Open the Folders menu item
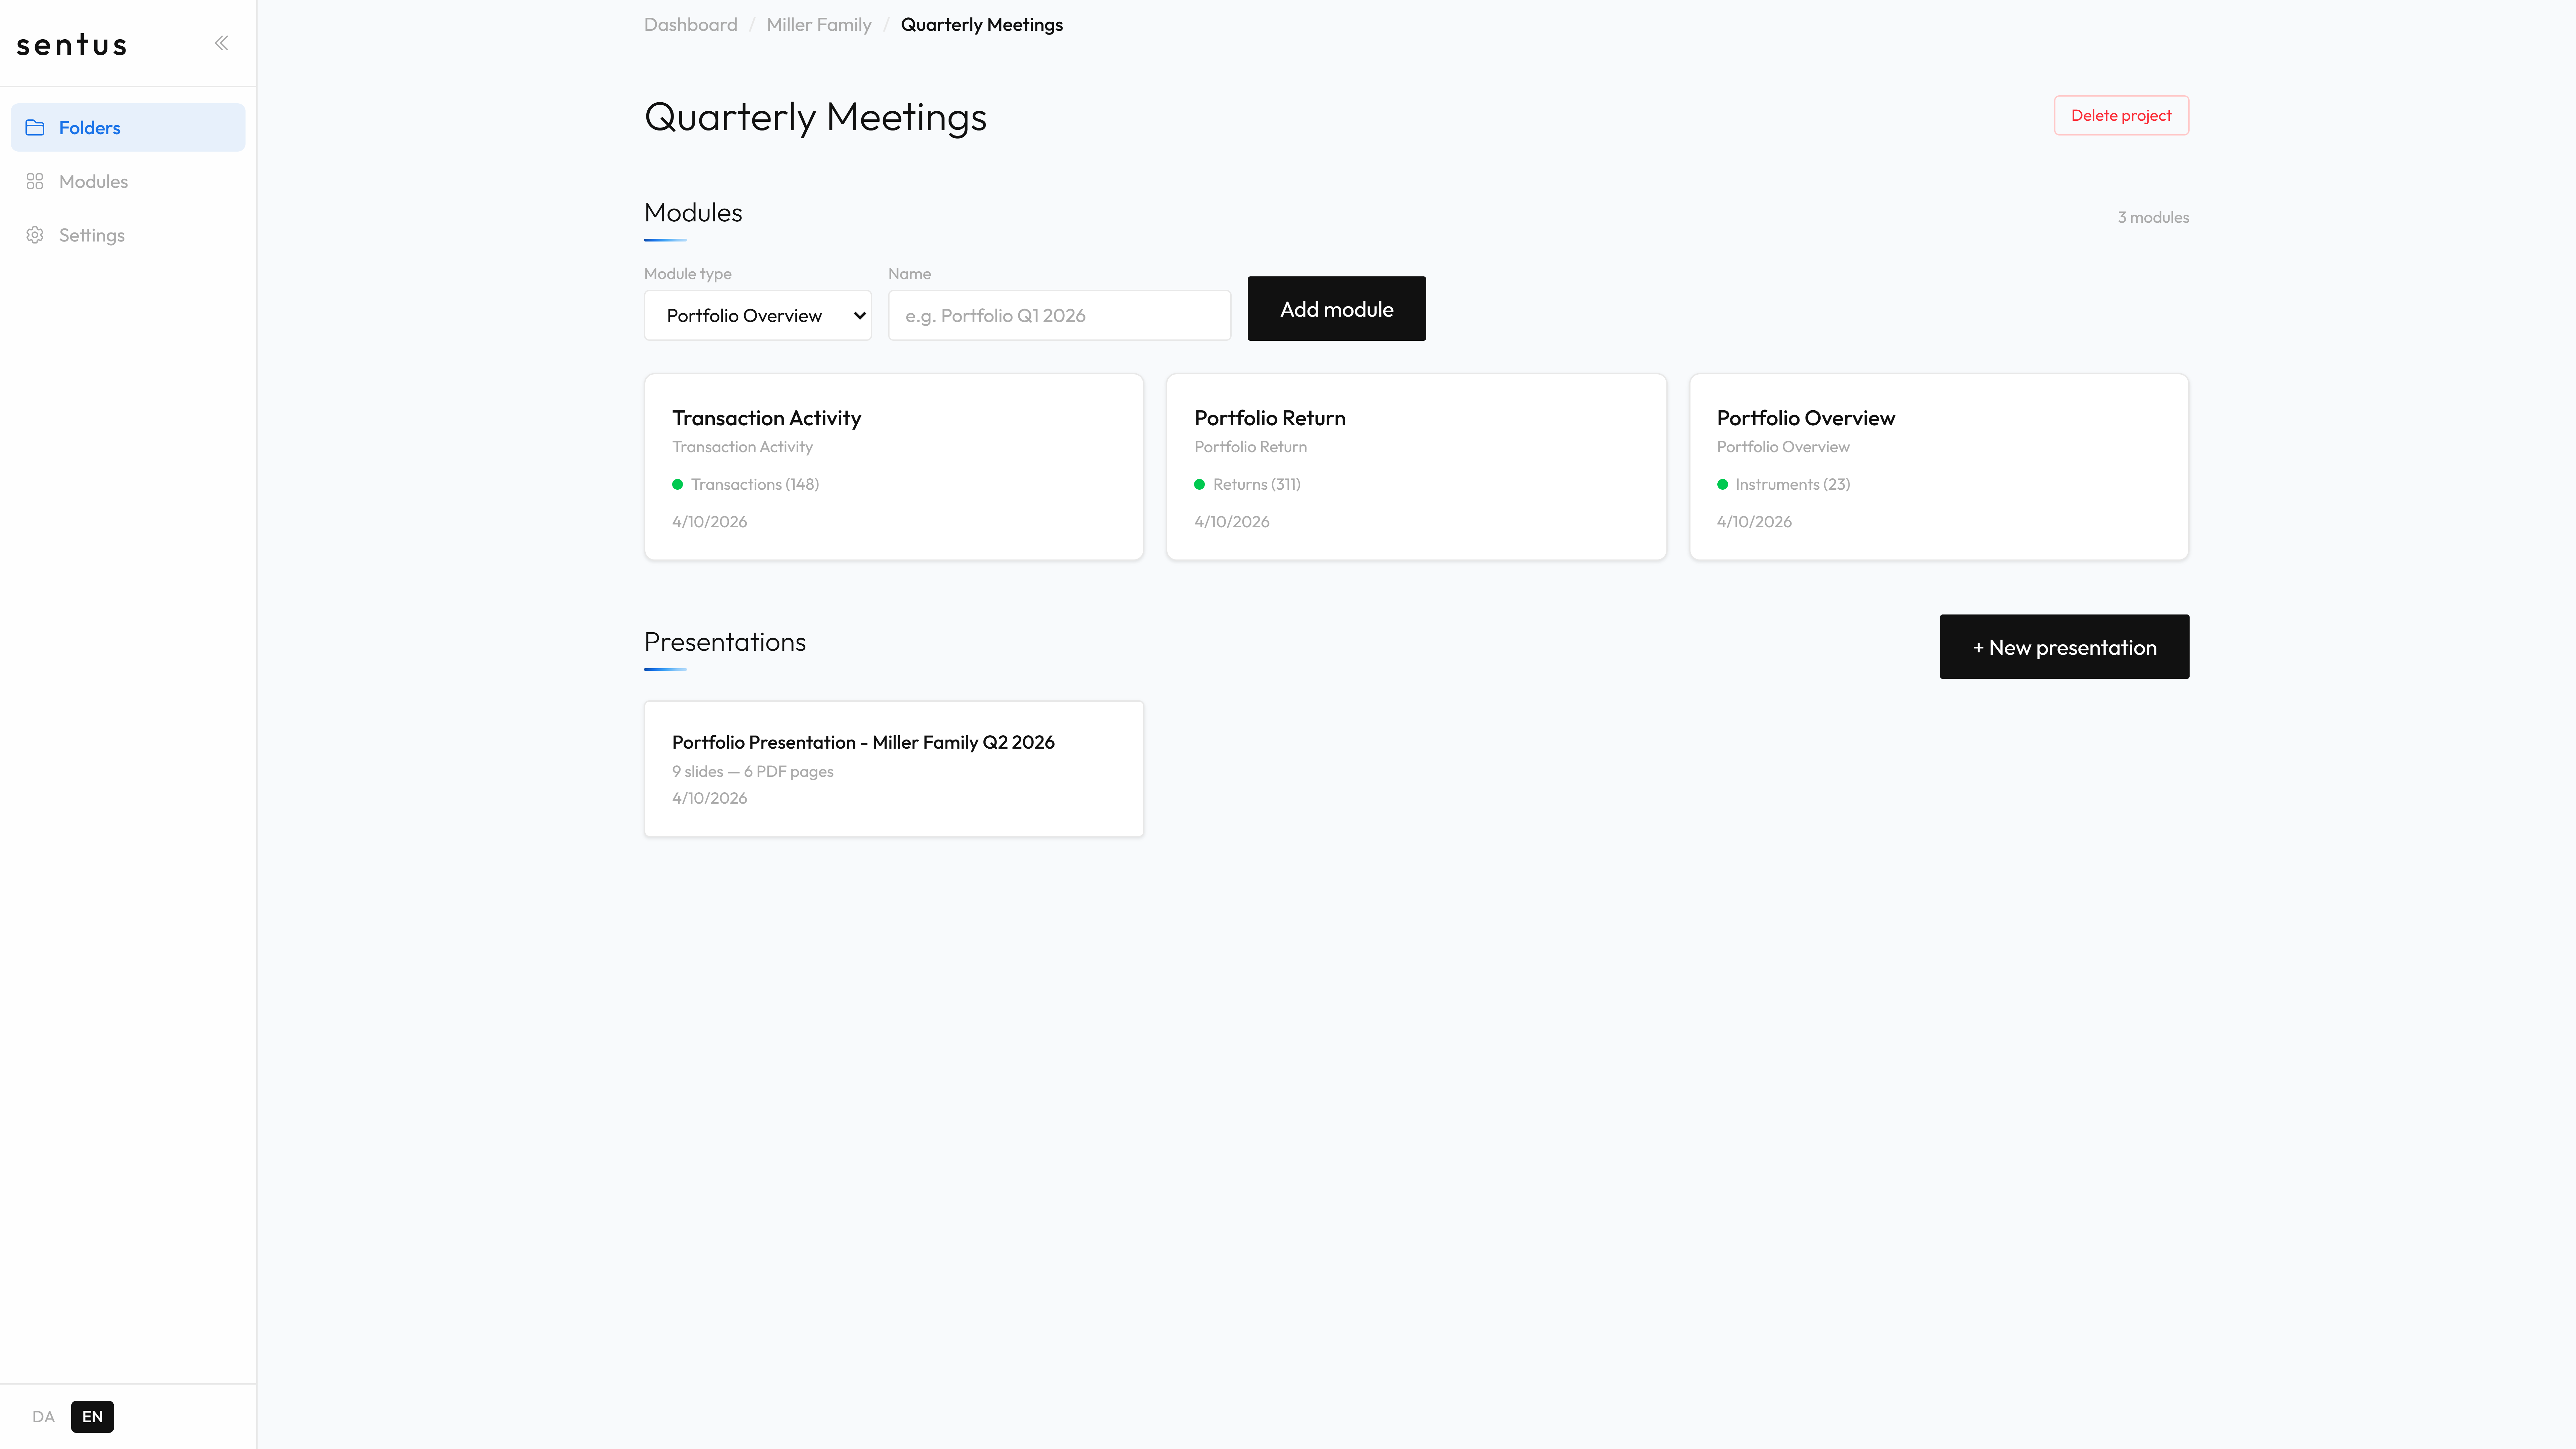2576x1449 pixels. (128, 128)
